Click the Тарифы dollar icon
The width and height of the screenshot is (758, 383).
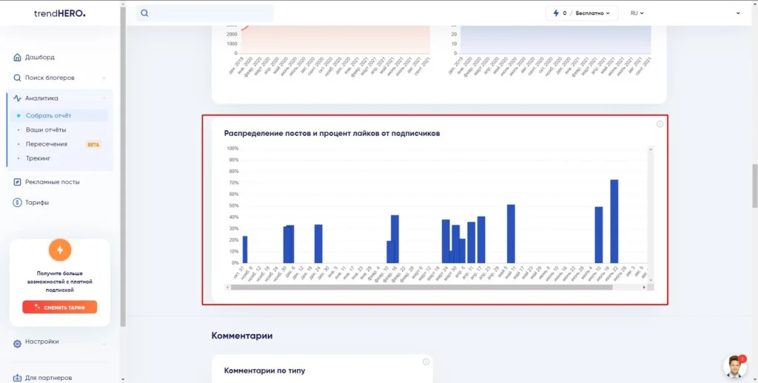click(x=17, y=203)
